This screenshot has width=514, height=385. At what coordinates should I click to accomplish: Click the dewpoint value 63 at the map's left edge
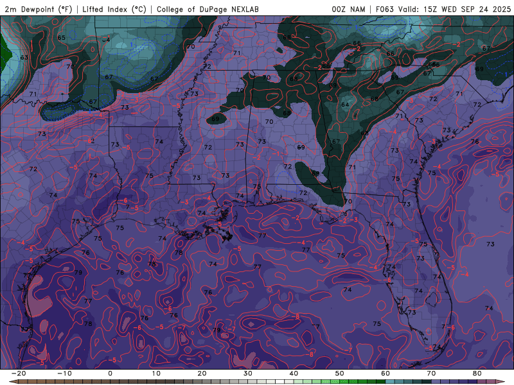click(x=24, y=58)
